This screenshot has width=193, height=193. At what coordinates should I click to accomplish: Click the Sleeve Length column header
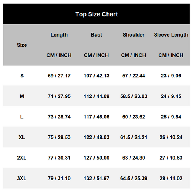171,35
